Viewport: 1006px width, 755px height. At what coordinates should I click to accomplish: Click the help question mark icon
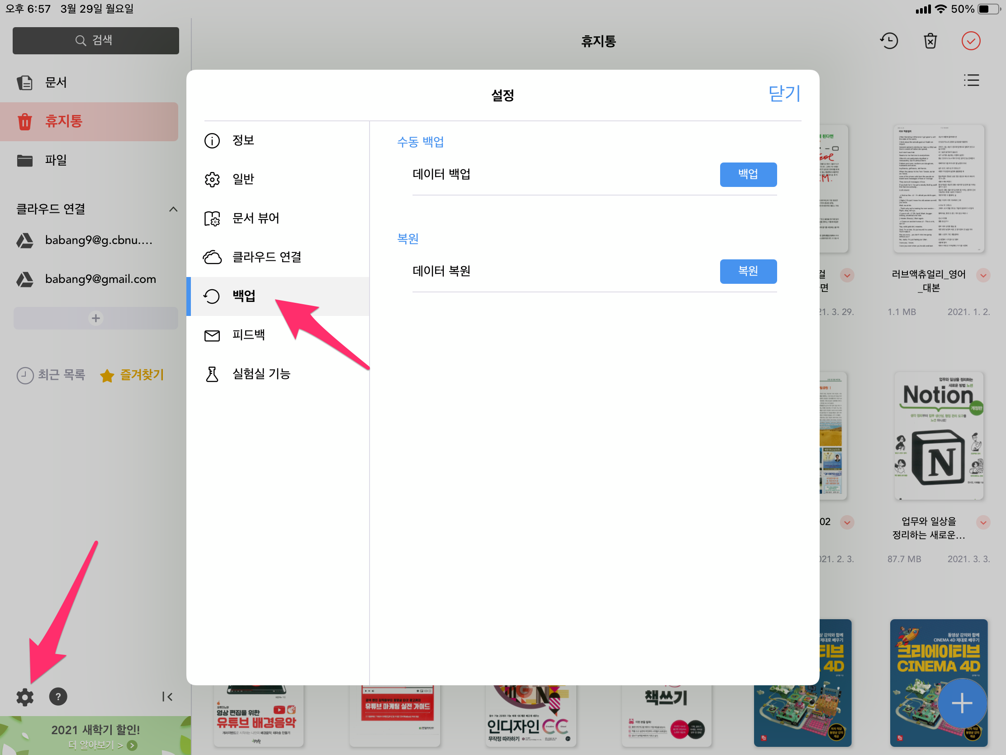click(58, 697)
